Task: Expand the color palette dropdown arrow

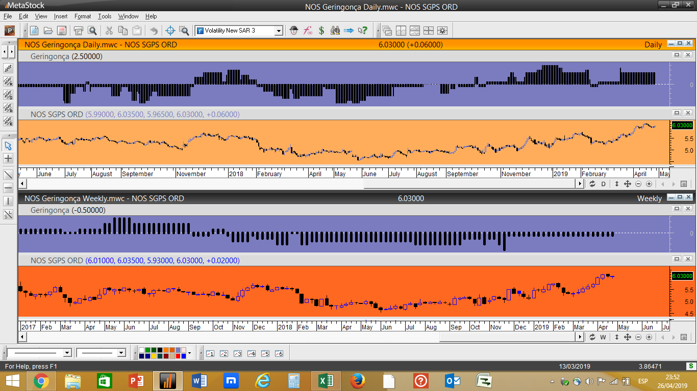Action: [190, 353]
